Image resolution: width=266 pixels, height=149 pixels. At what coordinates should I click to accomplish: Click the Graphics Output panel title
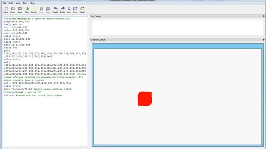pyautogui.click(x=98, y=40)
